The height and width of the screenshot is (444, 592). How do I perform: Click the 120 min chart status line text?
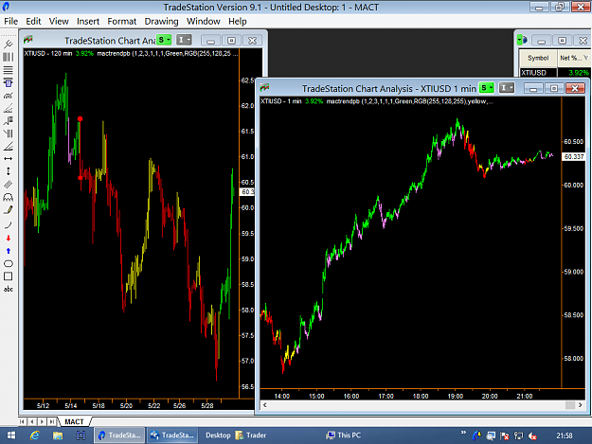click(131, 54)
